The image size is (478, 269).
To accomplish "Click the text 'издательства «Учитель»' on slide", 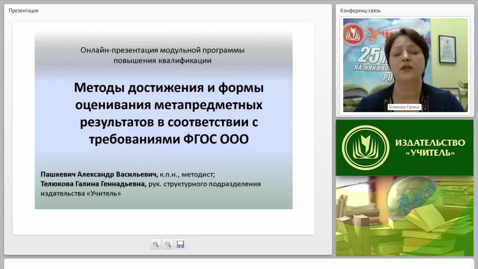I will point(81,194).
